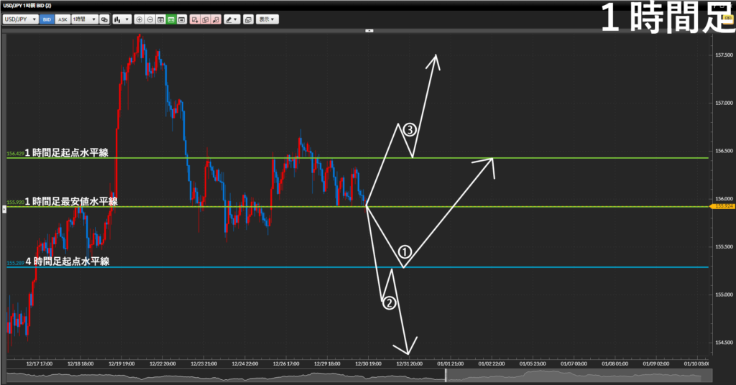Open the USD/JPY currency pair dropdown
Viewport: 736px width, 385px height.
click(20, 19)
